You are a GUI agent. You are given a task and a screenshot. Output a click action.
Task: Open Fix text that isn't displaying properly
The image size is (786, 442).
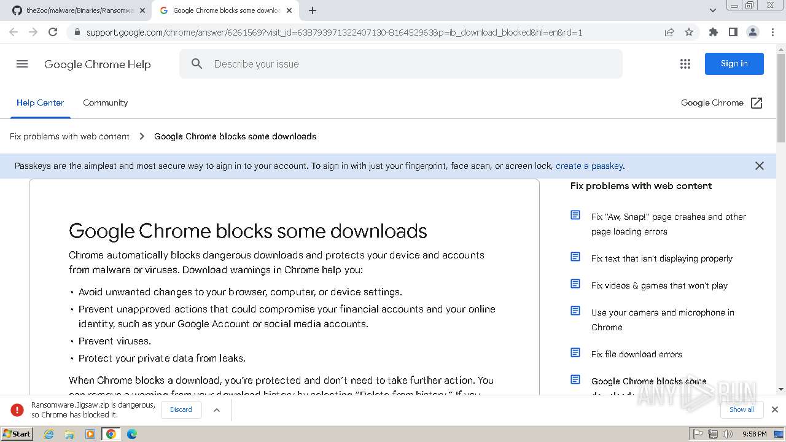pyautogui.click(x=662, y=258)
